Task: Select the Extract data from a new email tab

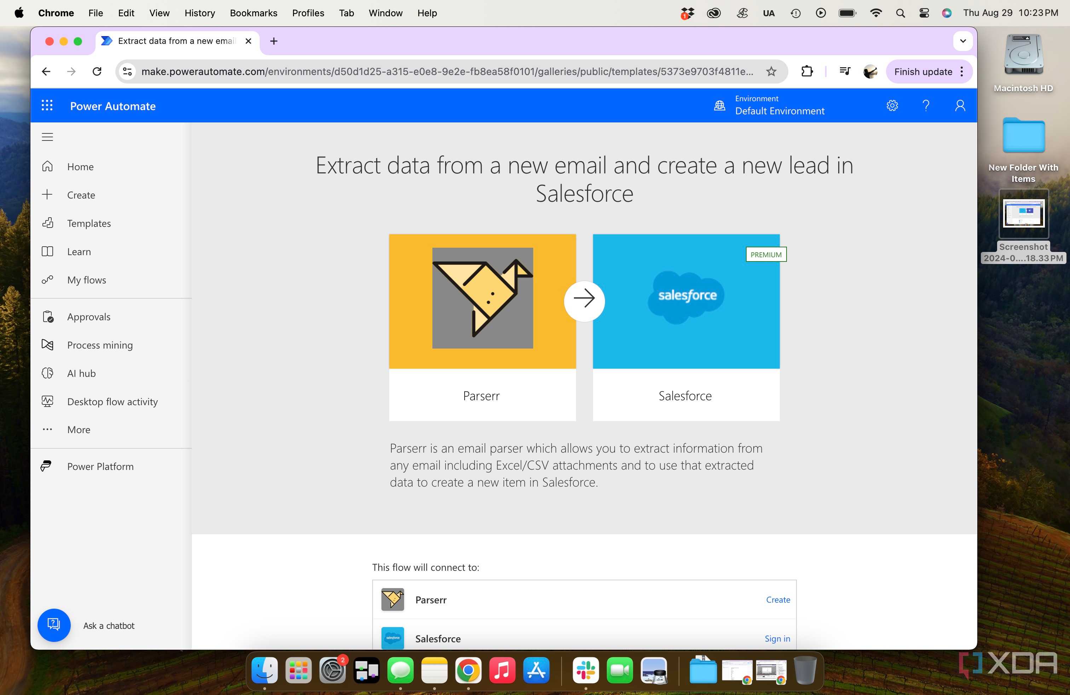Action: tap(177, 41)
